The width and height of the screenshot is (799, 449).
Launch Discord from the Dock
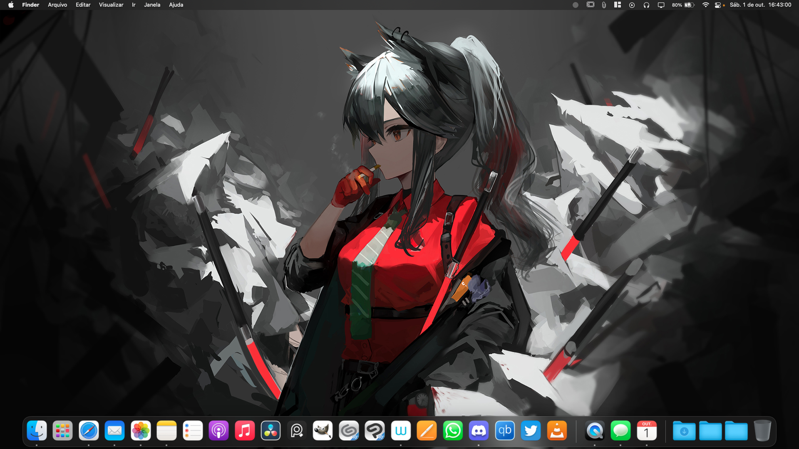[x=479, y=431]
